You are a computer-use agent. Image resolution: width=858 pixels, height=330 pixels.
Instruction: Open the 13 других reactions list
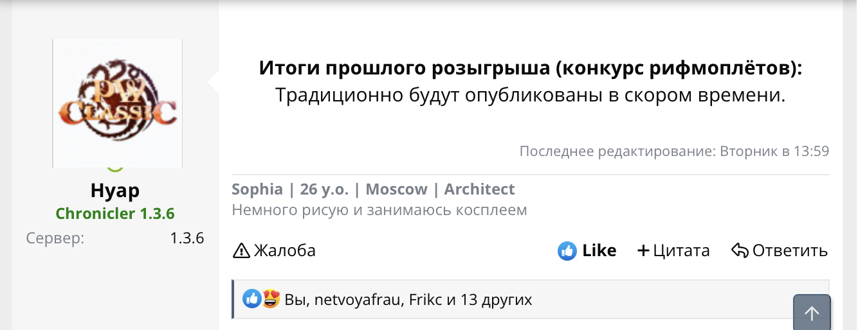(x=496, y=300)
